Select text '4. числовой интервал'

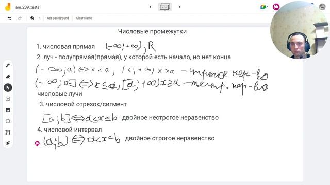pos(70,129)
